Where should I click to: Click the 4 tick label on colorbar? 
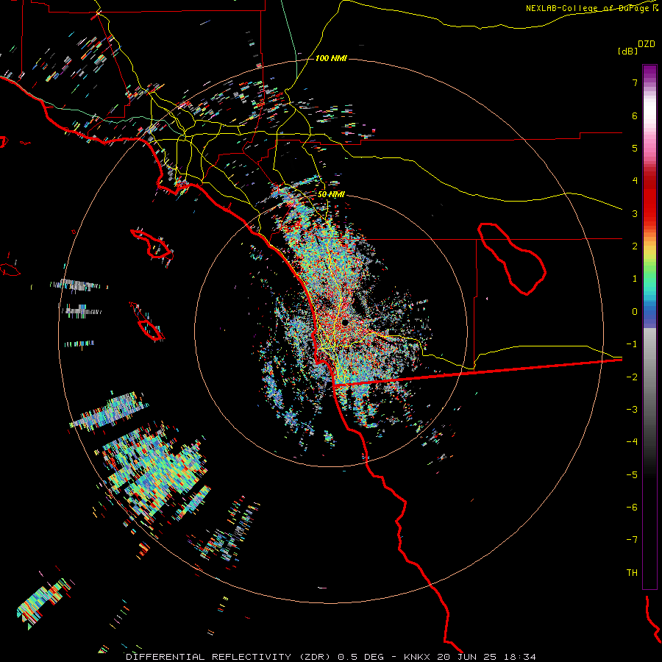tap(635, 181)
